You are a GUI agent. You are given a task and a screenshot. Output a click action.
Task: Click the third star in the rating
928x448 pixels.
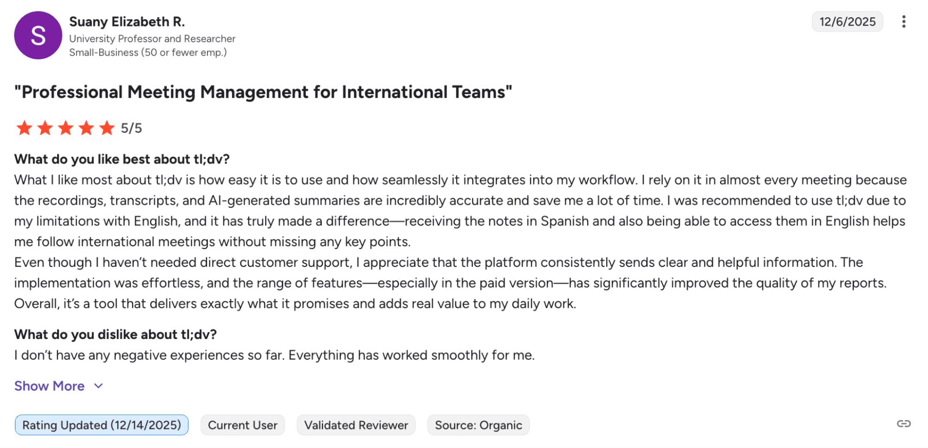pos(65,128)
